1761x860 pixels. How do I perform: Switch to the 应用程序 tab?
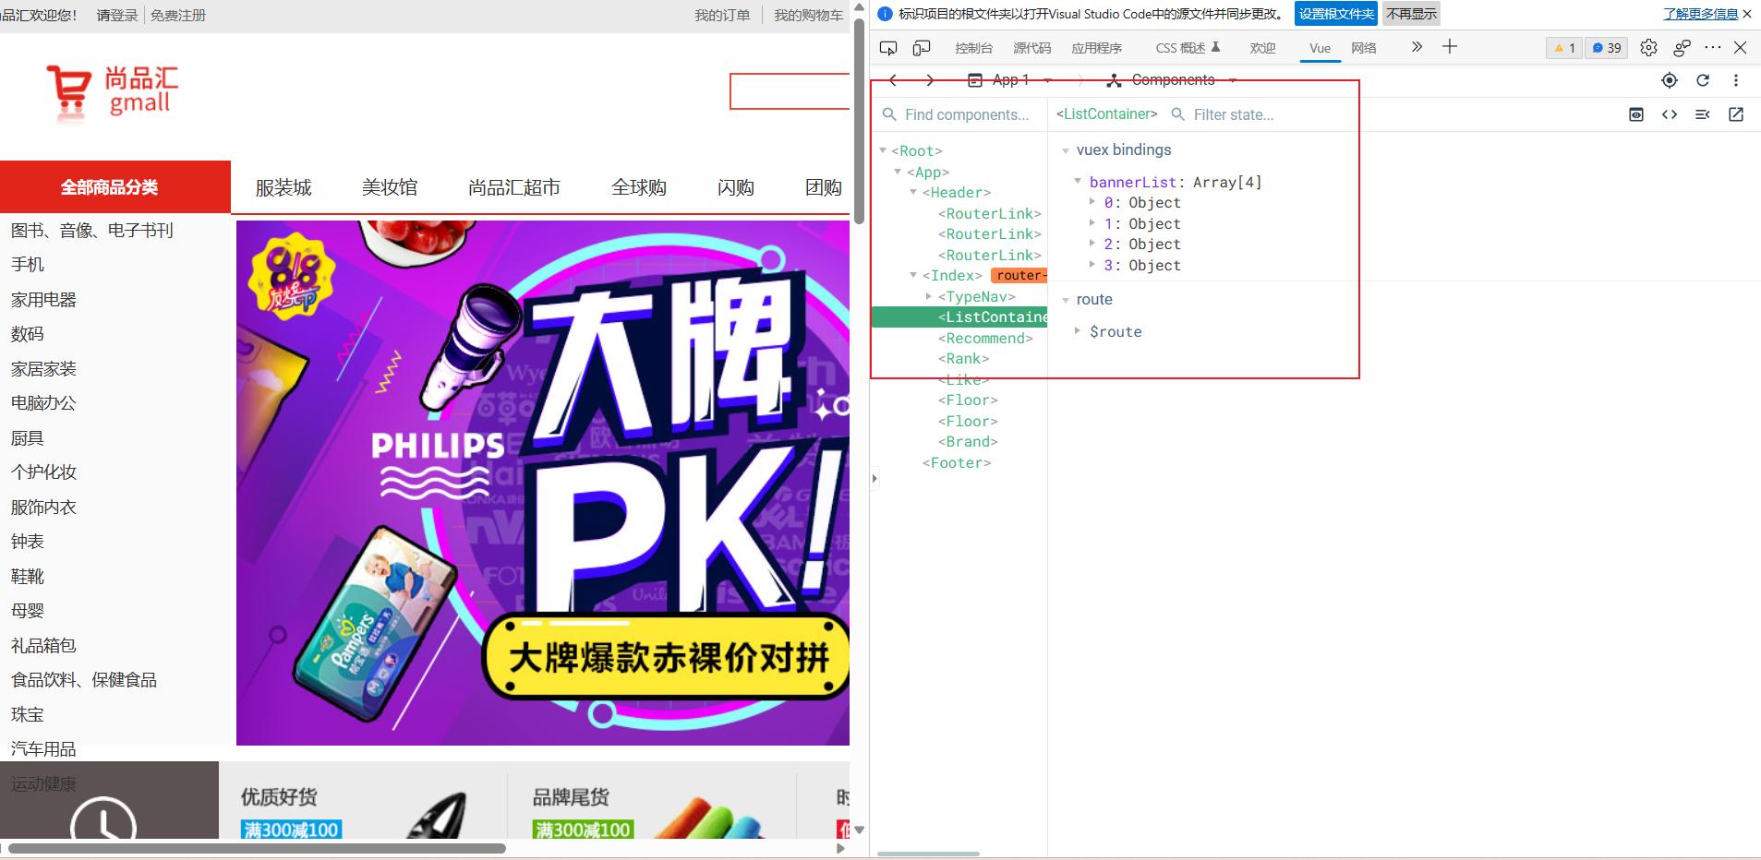click(x=1097, y=48)
